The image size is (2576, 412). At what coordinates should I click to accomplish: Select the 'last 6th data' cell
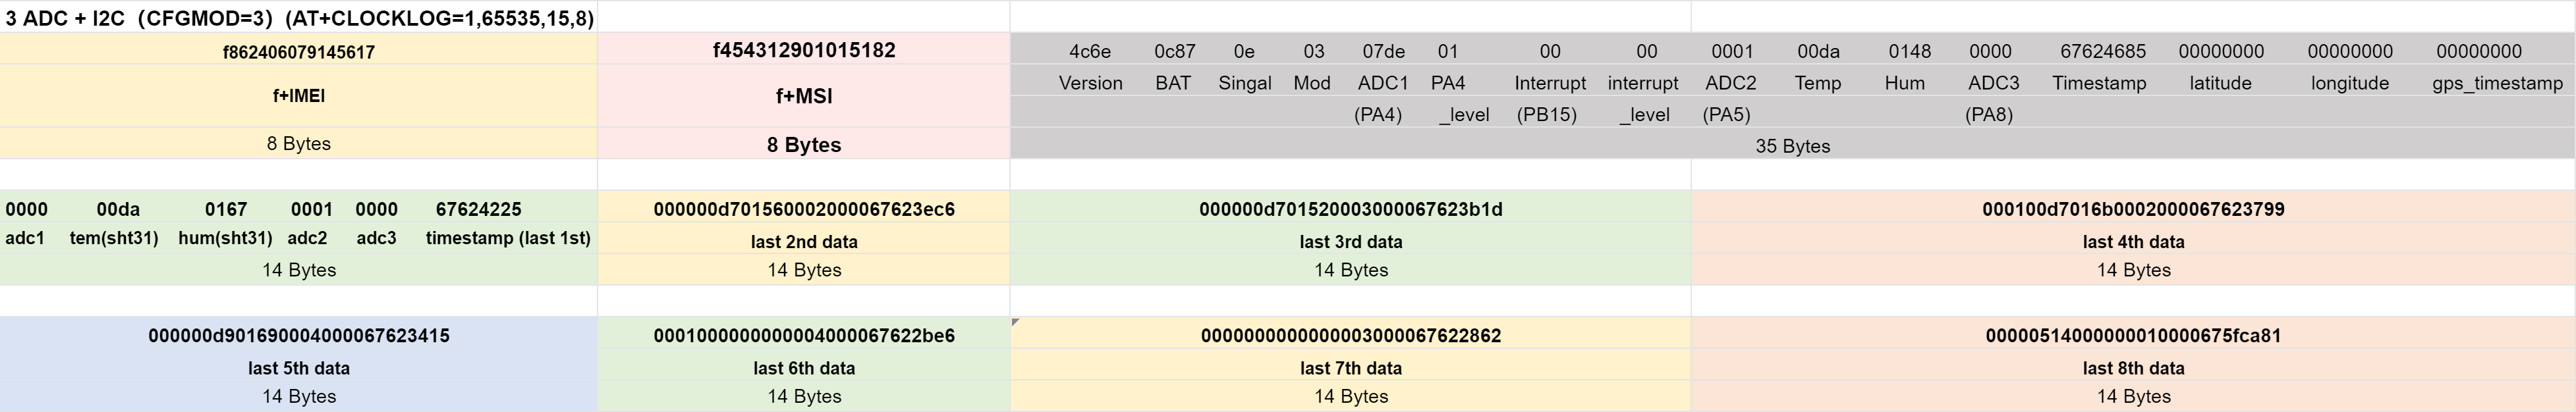[804, 368]
